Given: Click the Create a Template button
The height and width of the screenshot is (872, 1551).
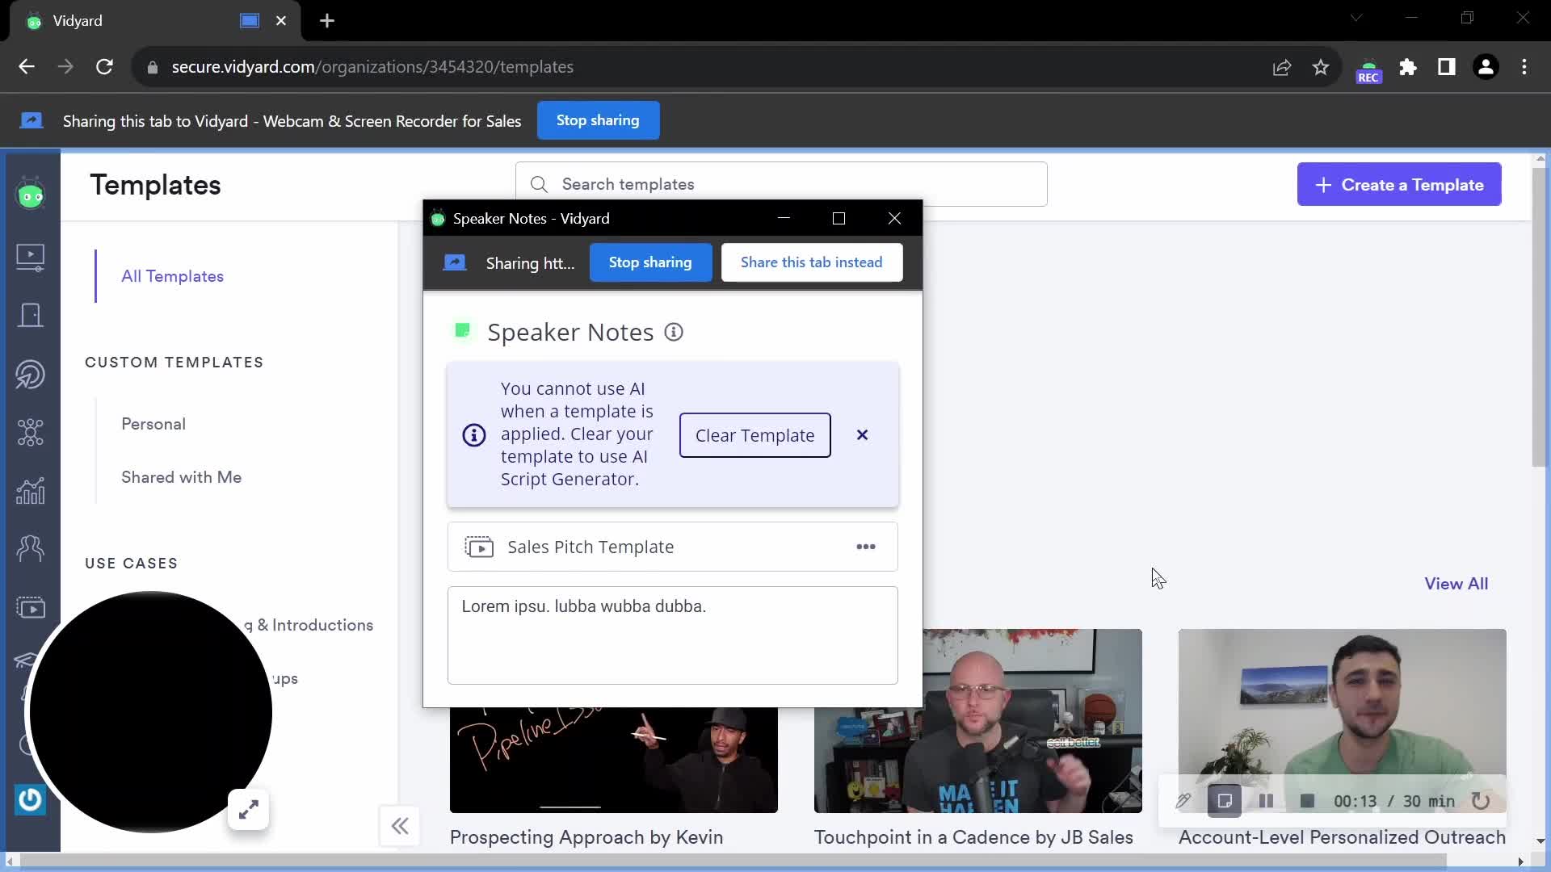Looking at the screenshot, I should 1399,184.
